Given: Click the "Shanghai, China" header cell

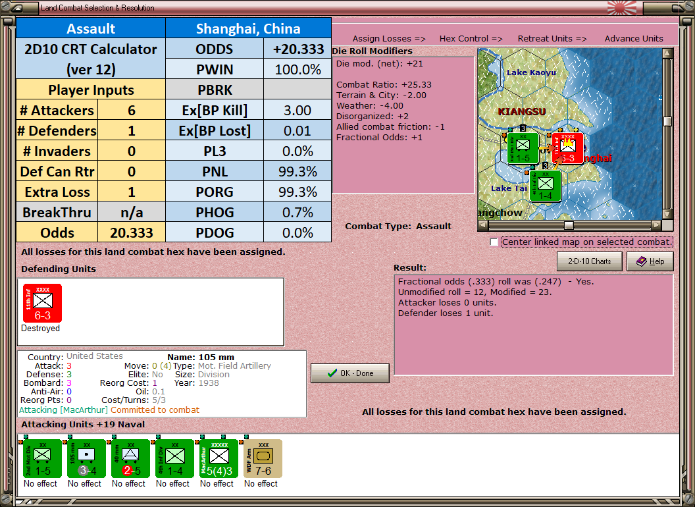Looking at the screenshot, I should tap(248, 28).
